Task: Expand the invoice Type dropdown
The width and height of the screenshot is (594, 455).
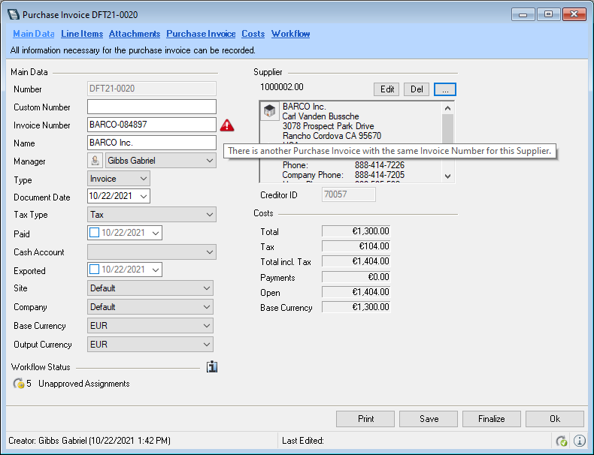Action: click(x=142, y=179)
